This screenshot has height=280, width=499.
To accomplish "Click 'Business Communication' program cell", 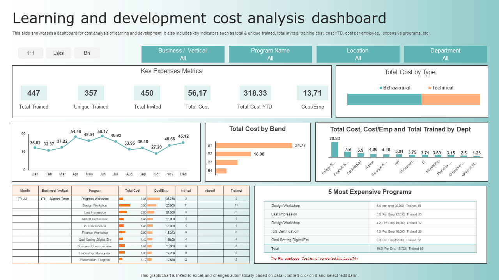I will coord(95,246).
